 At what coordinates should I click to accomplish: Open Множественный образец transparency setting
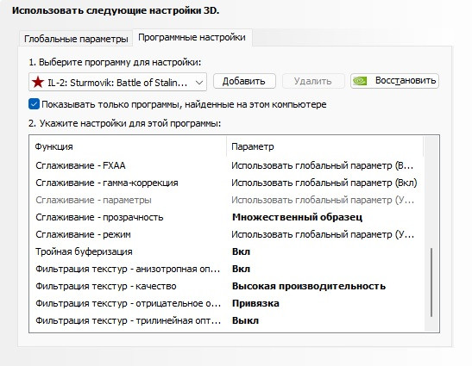pyautogui.click(x=297, y=217)
